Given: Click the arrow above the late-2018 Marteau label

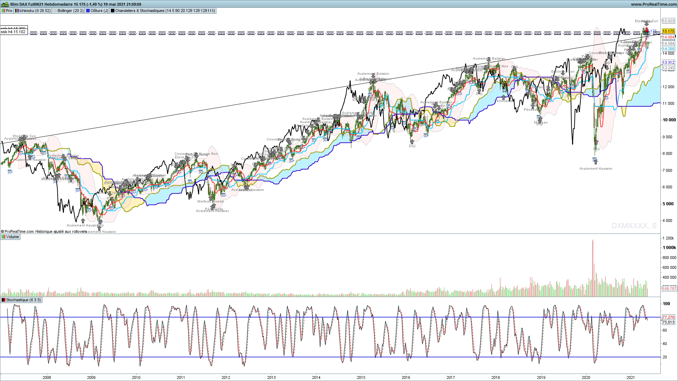Looking at the screenshot, I should pyautogui.click(x=540, y=119).
